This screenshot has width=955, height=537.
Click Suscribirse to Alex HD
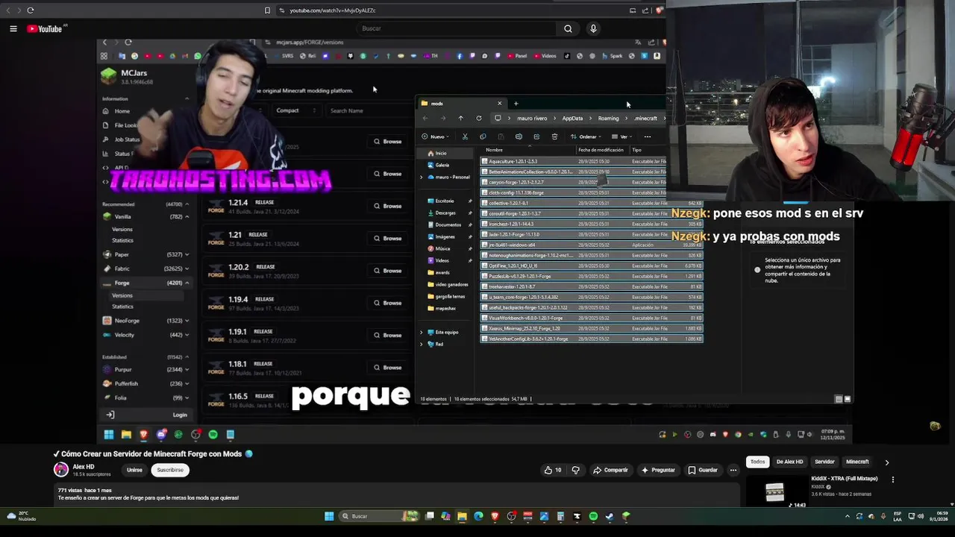click(x=169, y=470)
